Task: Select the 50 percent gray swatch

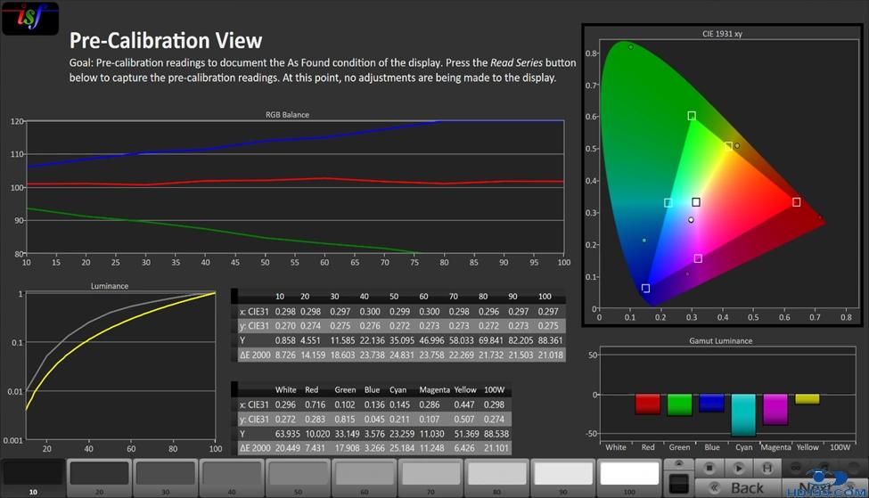Action: pos(298,476)
